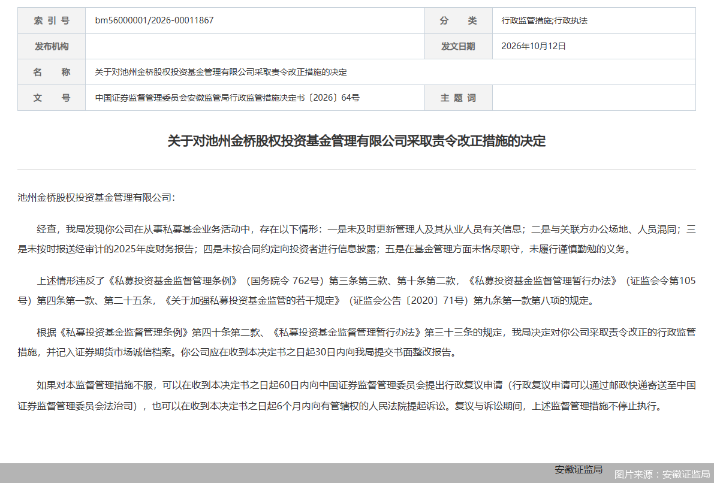Select category value 行政监管措施;行政执法

(544, 20)
